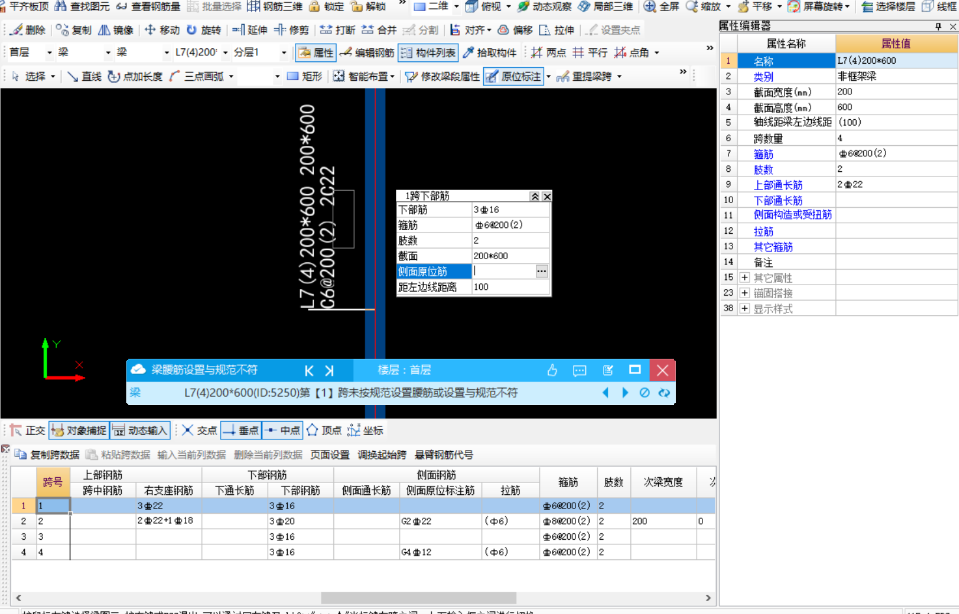Open comment icon in warning bar
Image resolution: width=959 pixels, height=614 pixels.
pyautogui.click(x=579, y=370)
